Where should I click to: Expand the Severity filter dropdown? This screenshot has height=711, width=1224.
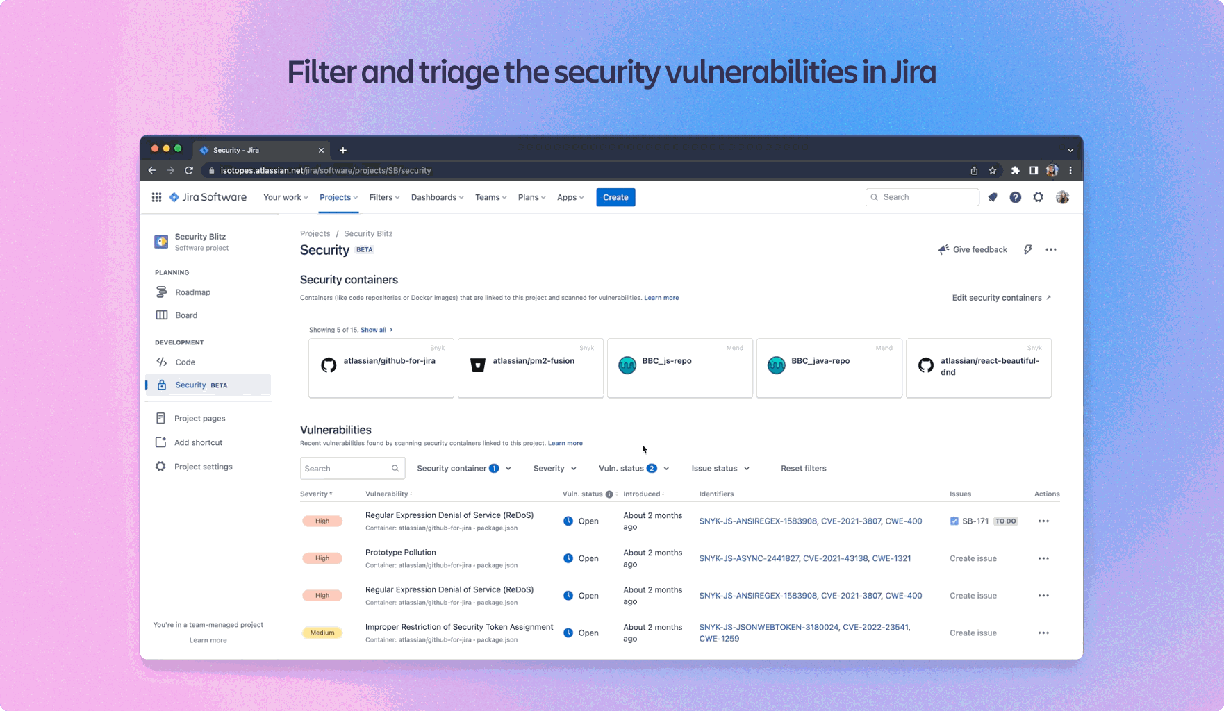coord(554,468)
